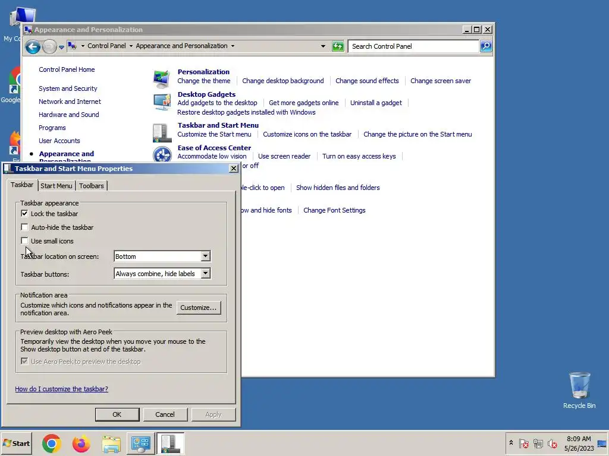This screenshot has width=609, height=456.
Task: Expand address bar history dropdown
Action: pos(323,46)
